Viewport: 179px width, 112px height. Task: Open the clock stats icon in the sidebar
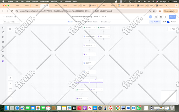coord(3,37)
